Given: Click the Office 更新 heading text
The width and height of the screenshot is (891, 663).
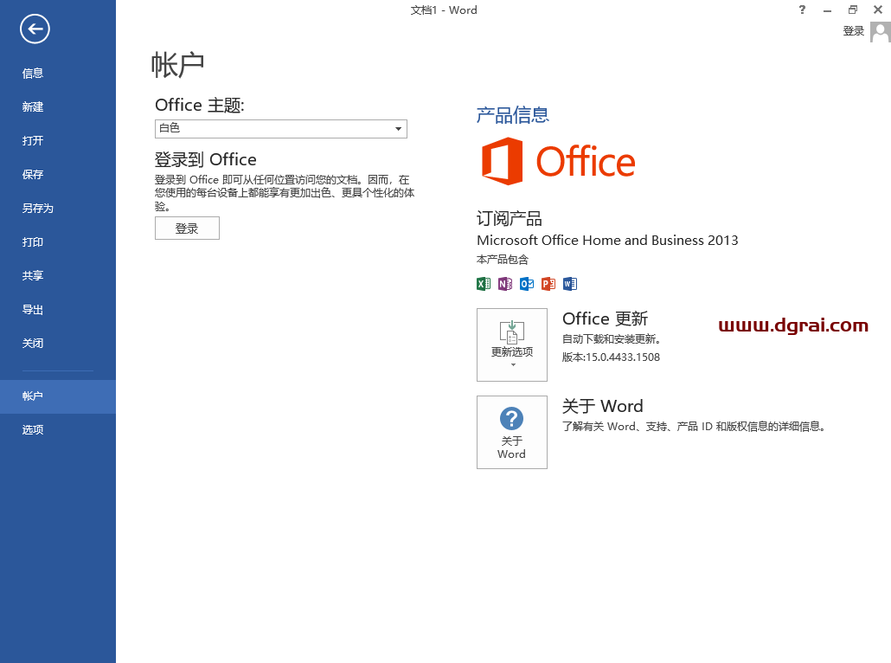Looking at the screenshot, I should click(606, 319).
